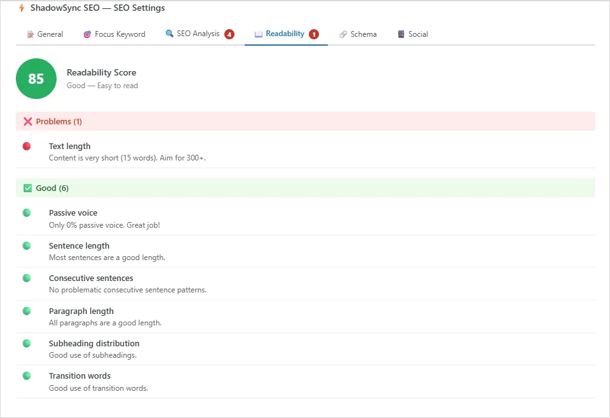Click the Social tab grid icon
Image resolution: width=610 pixels, height=418 pixels.
pos(401,34)
